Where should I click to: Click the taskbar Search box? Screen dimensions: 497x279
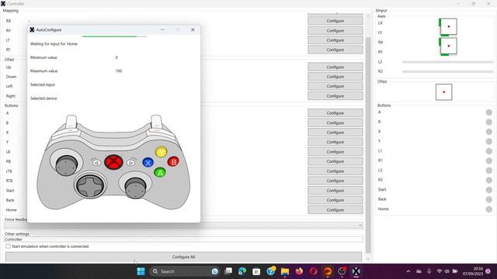pyautogui.click(x=185, y=271)
